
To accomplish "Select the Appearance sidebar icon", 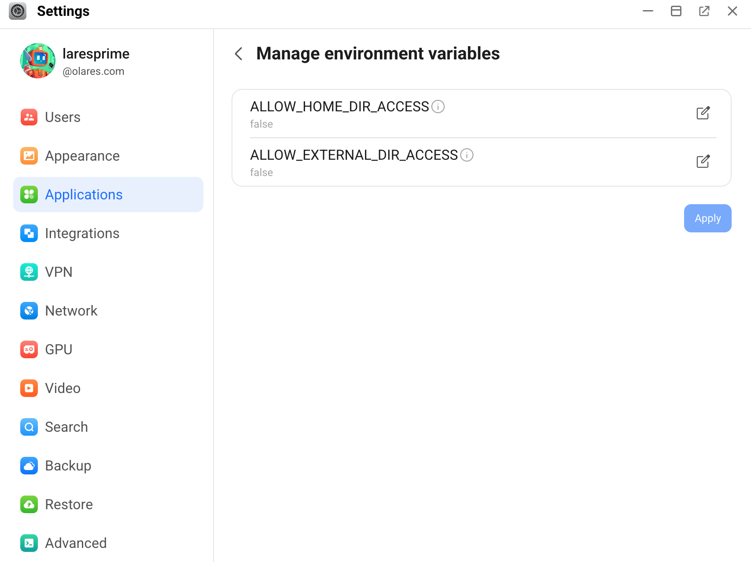I will pos(29,156).
